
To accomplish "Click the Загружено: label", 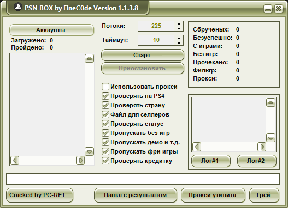I will click(28, 40).
